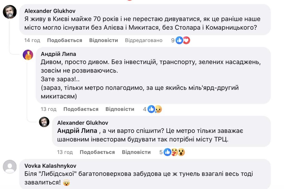Image resolution: width=284 pixels, height=189 pixels.
Task: Open reactions on the 9-reaction comment
Action: (181, 40)
